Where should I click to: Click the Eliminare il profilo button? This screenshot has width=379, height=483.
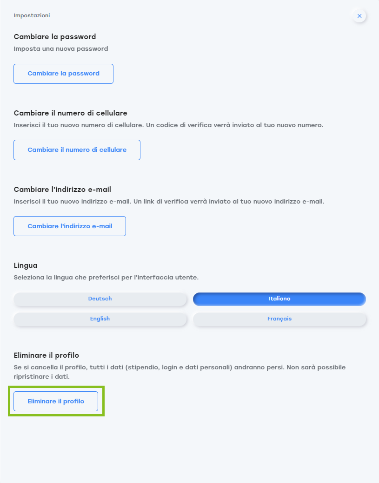[56, 401]
